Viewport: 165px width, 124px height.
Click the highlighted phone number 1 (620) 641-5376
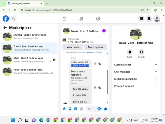(80, 65)
